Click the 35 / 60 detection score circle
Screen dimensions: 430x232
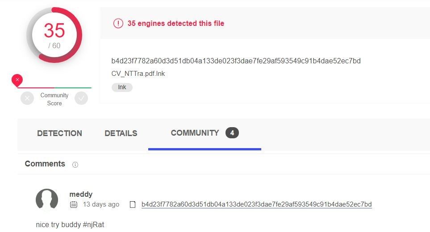(54, 35)
